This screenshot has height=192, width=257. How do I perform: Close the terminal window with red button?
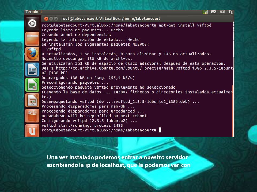tap(46, 19)
